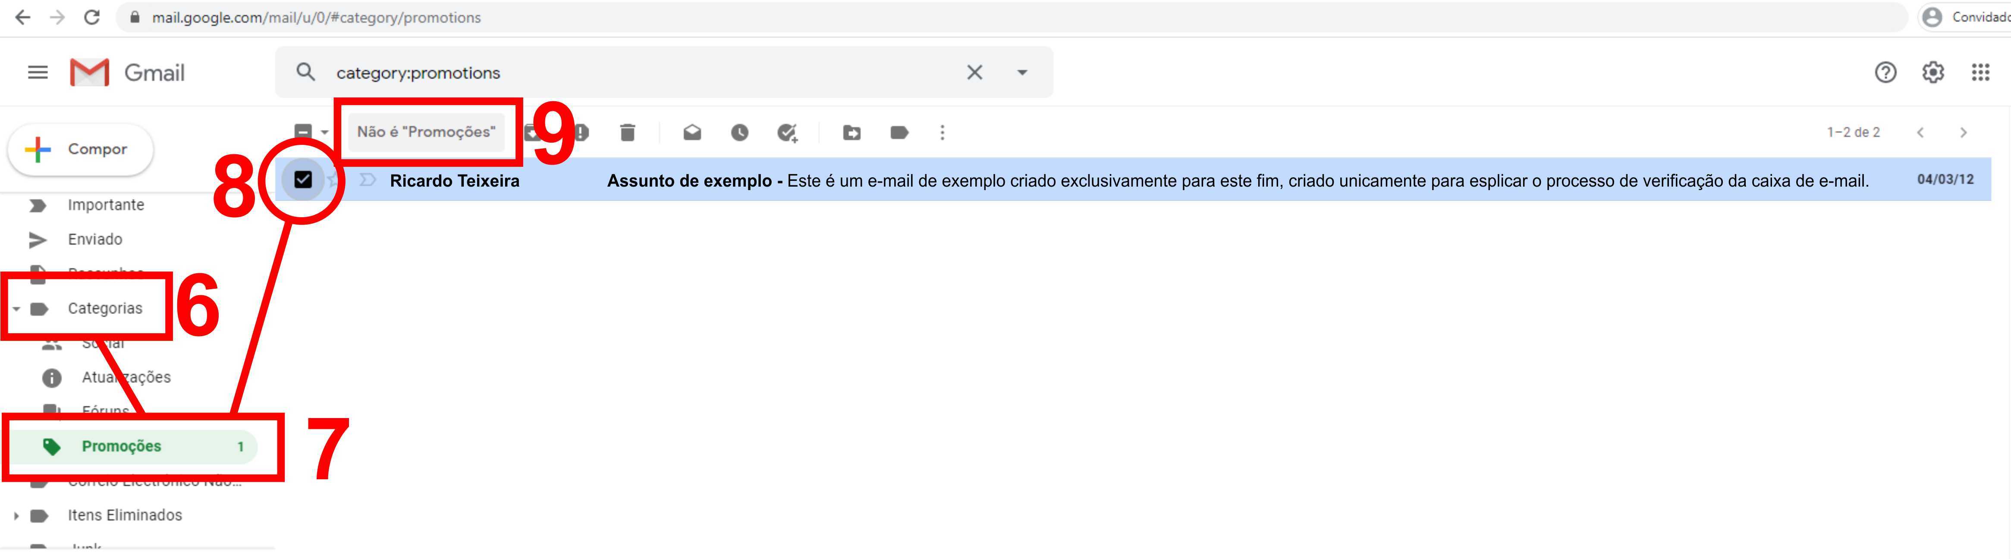The image size is (2011, 559).
Task: Collapse the Categorias section
Action: [x=16, y=309]
